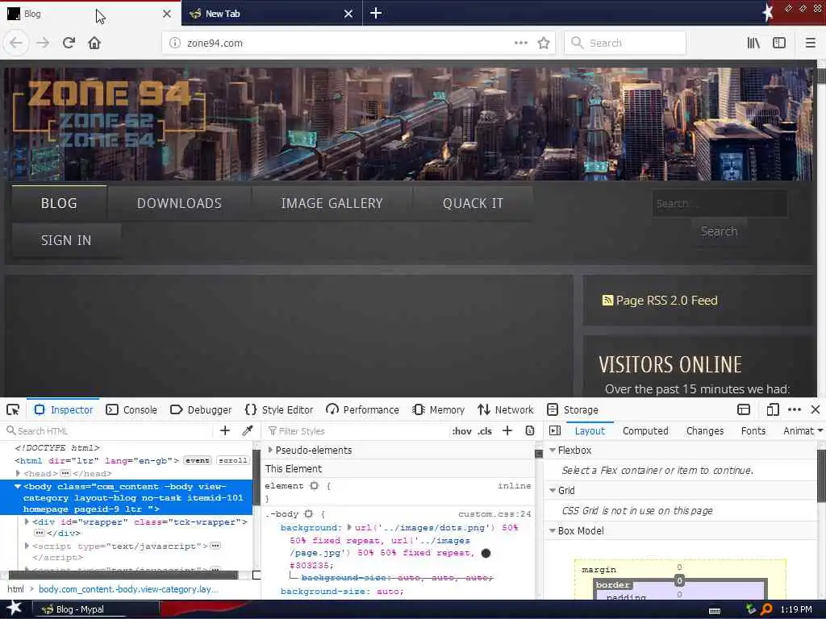Add a new node in HTML
826x619 pixels.
coord(225,430)
